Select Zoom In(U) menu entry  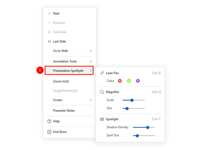[x=70, y=81]
